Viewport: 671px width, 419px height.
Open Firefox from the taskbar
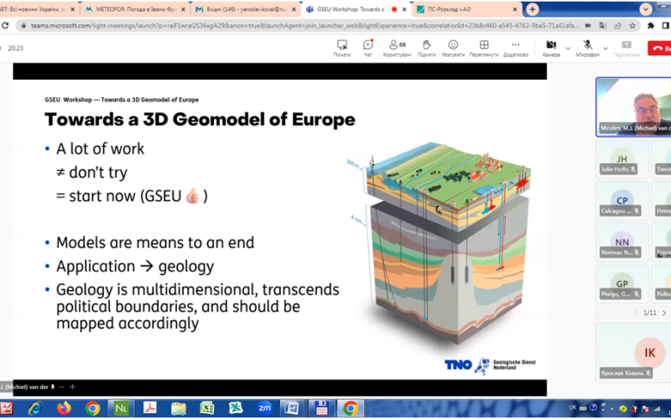click(x=64, y=409)
